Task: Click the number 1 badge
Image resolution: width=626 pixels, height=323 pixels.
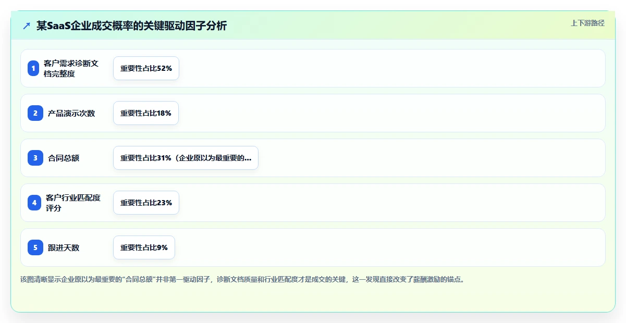Action: click(x=33, y=68)
